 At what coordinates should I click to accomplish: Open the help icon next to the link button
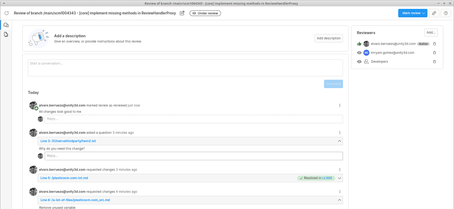445,13
